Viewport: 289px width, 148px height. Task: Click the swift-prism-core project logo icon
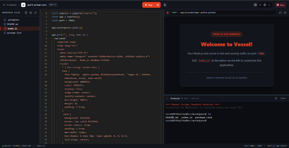click(x=23, y=5)
